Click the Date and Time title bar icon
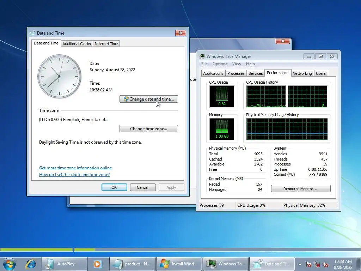Viewport: 361px width, 271px height. coord(32,33)
